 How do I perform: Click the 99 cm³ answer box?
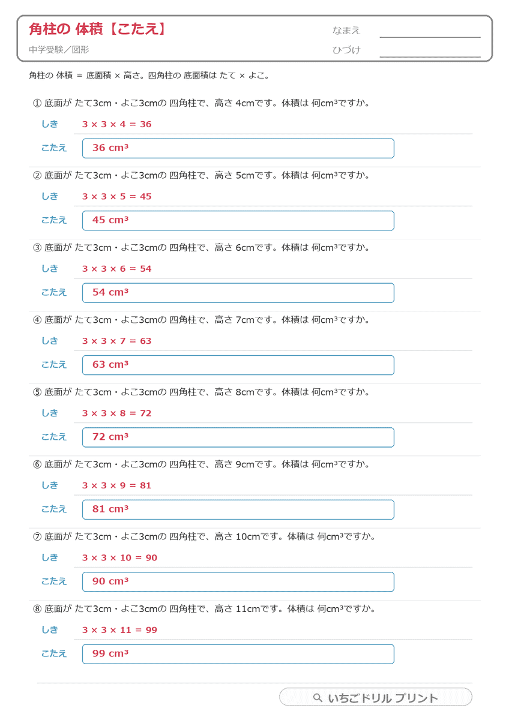click(238, 654)
